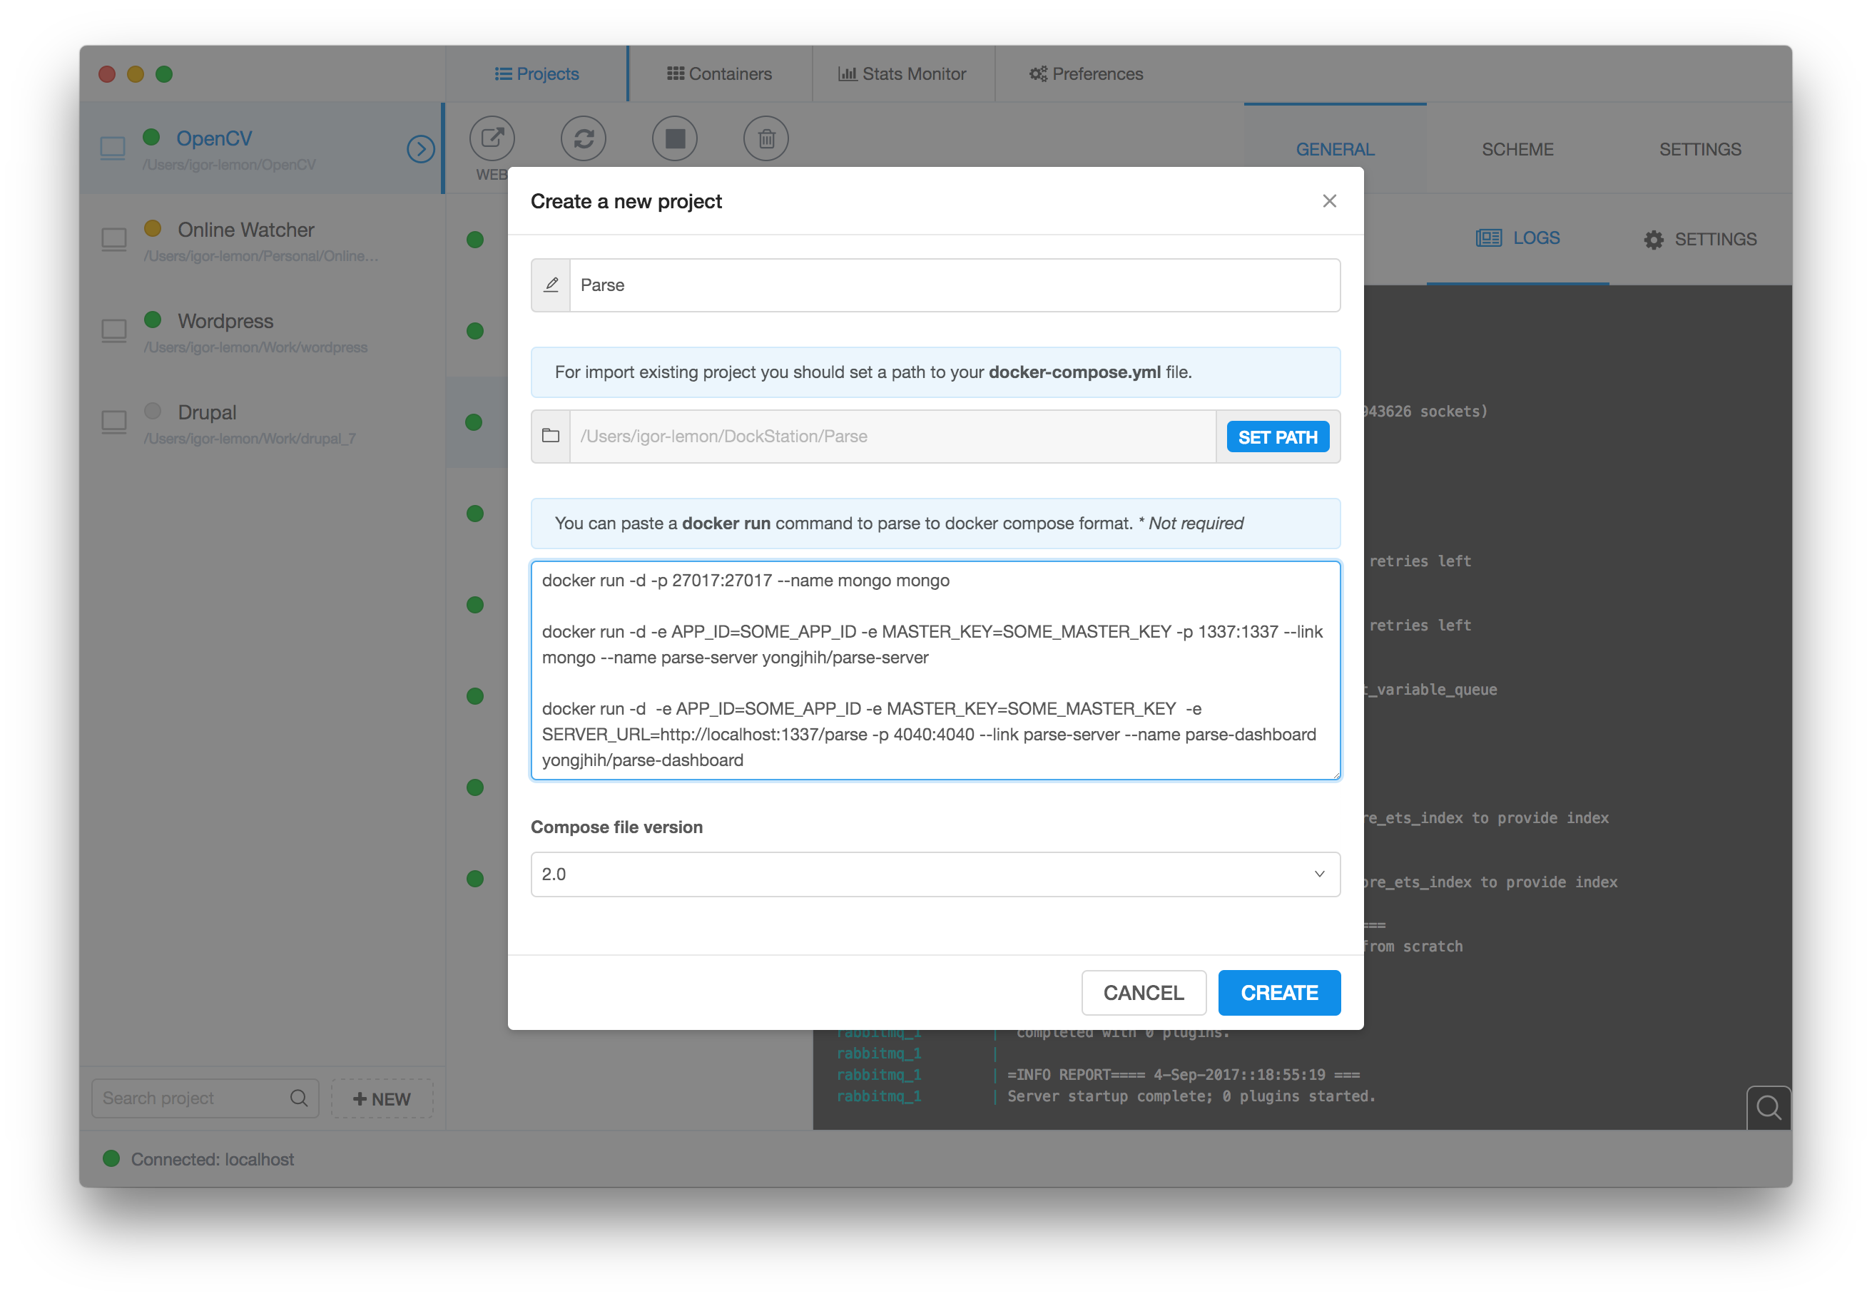Click the Parse project name field
The width and height of the screenshot is (1872, 1301).
point(954,285)
